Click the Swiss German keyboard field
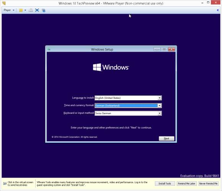Viewport: 222px width, 191px height. pos(128,113)
